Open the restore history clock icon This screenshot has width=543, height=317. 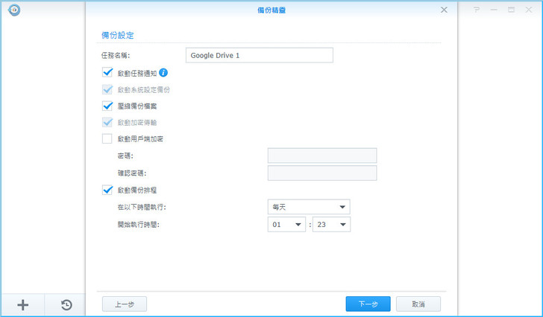[x=66, y=304]
